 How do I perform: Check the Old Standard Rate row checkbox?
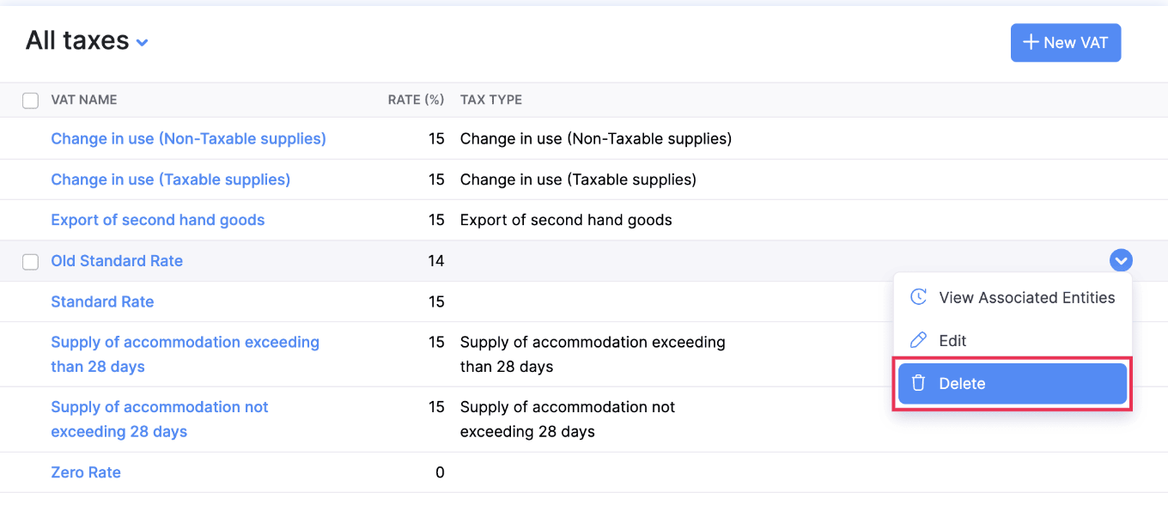click(x=30, y=262)
